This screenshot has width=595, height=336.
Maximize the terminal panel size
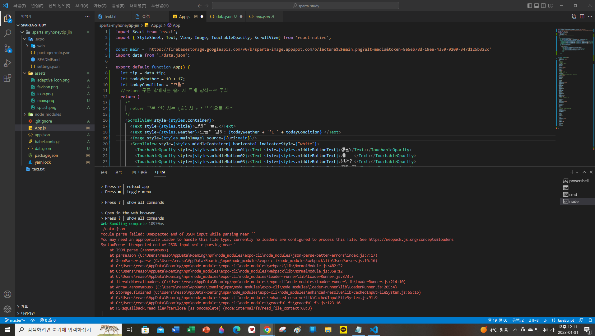tap(584, 172)
